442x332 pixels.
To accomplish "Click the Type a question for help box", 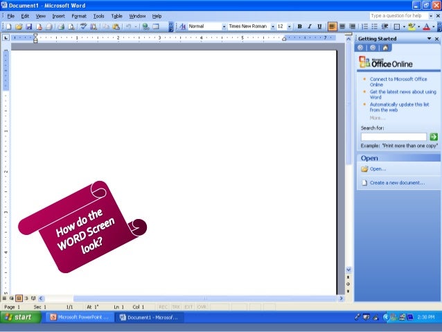I will (398, 16).
